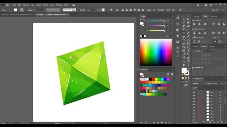Screen dimensions: 227x127
Task: Click Horizontal Distribute Center in Align panel
Action: [218, 33]
